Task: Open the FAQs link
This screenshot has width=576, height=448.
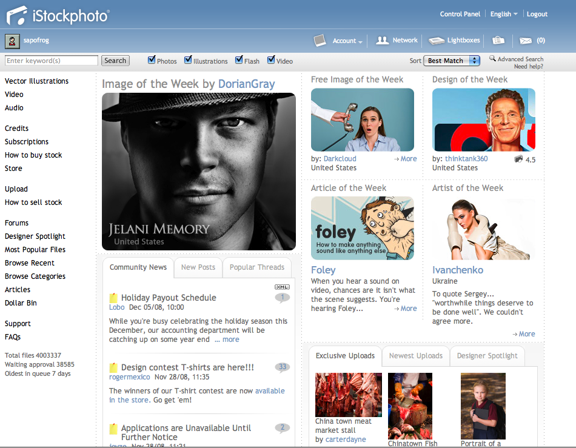Action: 13,337
